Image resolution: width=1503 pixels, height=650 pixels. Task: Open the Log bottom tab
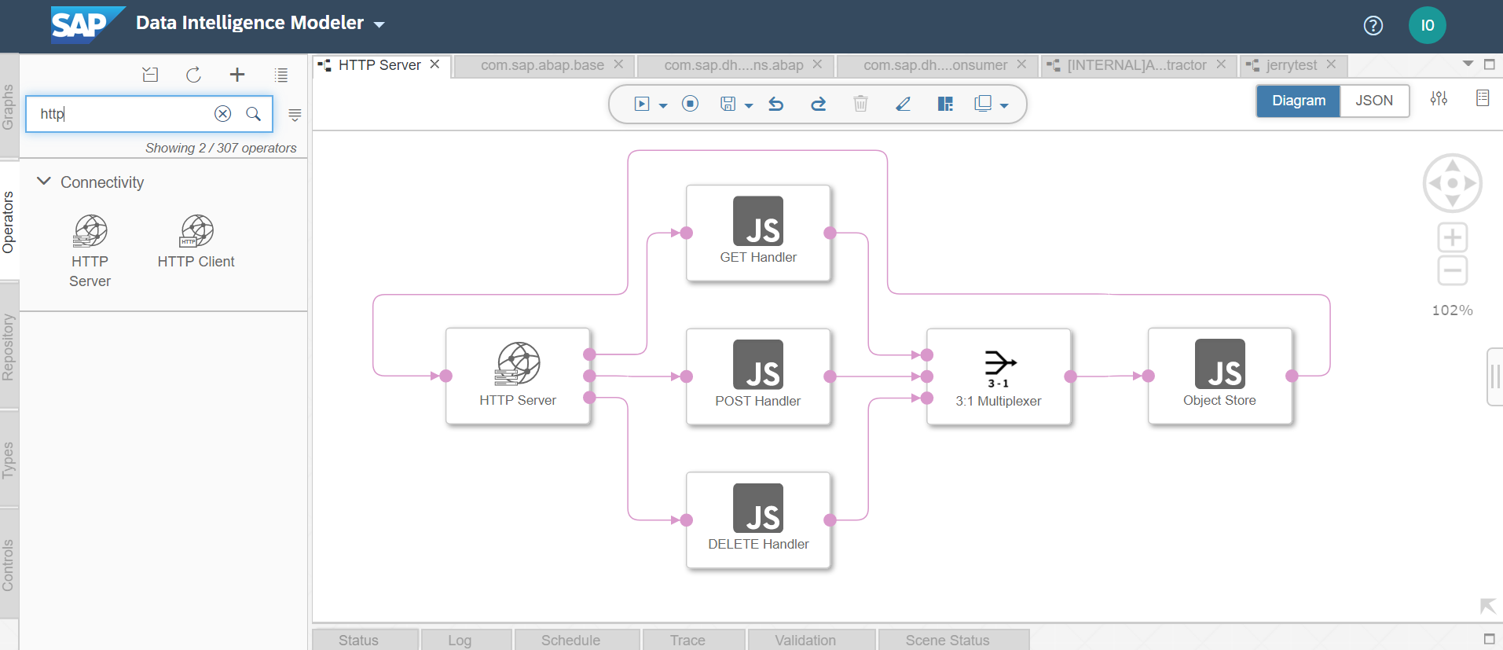[467, 640]
